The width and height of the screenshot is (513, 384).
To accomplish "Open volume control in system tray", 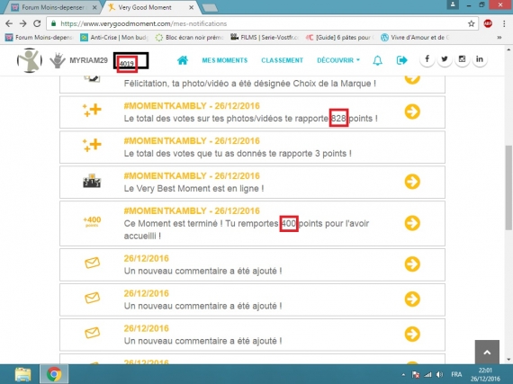I will [x=439, y=374].
